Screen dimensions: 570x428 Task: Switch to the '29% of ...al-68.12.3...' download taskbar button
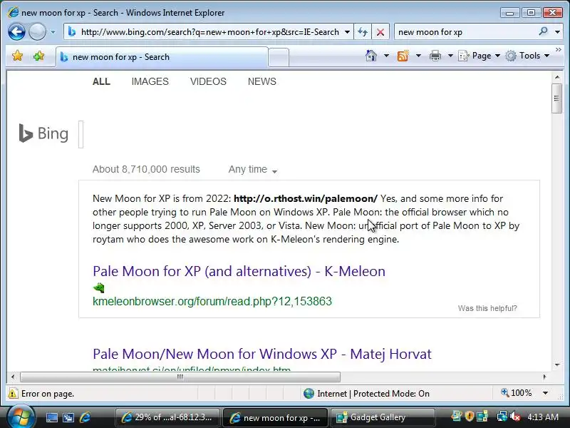167,417
